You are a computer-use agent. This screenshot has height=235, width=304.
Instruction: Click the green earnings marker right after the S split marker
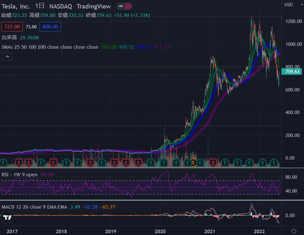click(200, 162)
